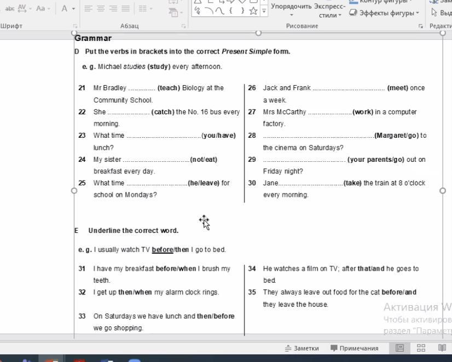Apply the font color button

(x=64, y=8)
